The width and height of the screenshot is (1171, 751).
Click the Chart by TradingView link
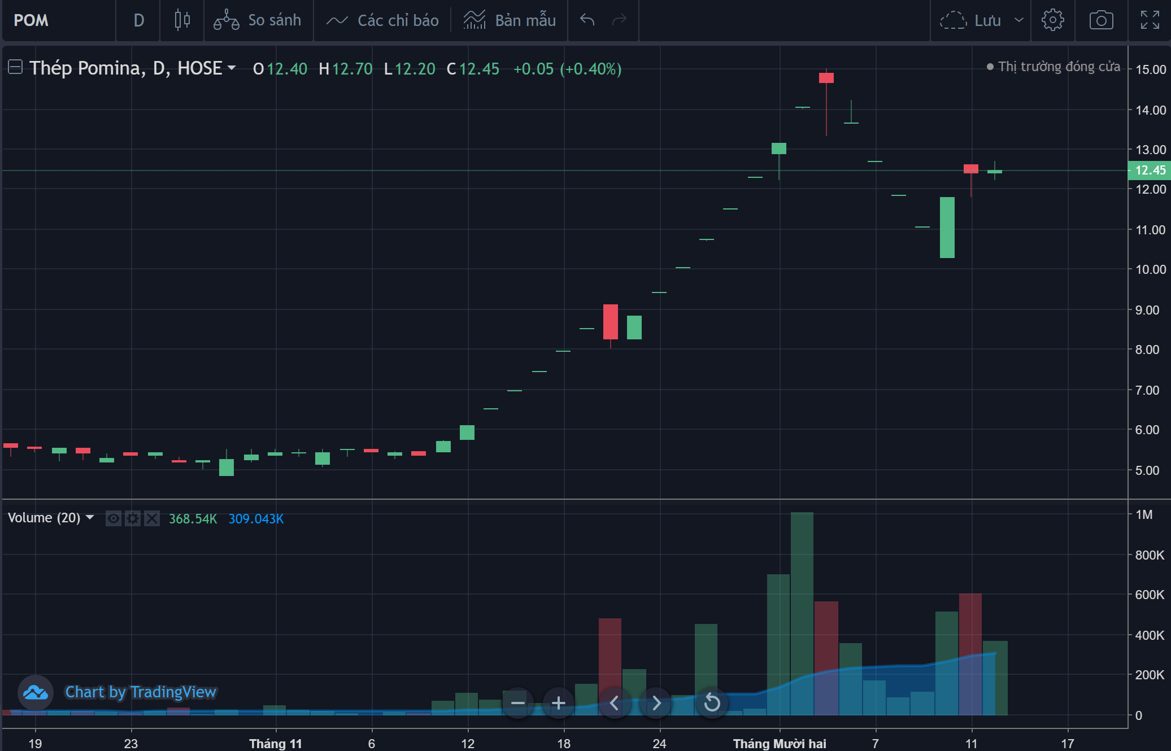coord(141,692)
